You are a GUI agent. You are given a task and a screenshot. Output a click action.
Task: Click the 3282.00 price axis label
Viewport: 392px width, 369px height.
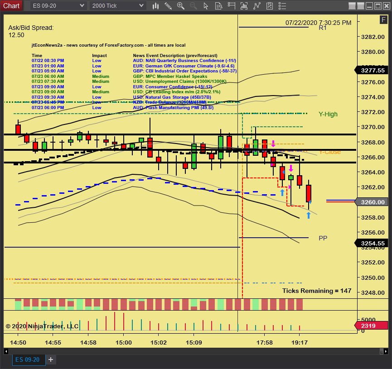coord(373,37)
